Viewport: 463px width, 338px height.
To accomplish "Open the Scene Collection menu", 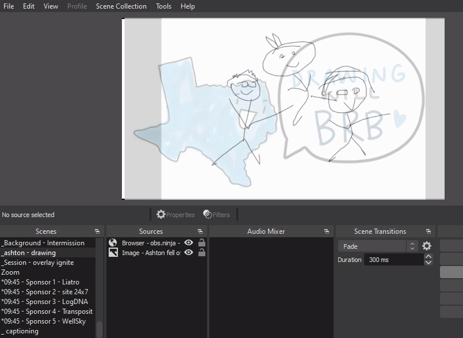I will [121, 6].
